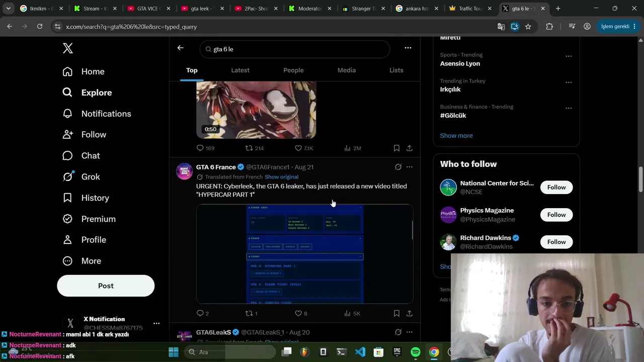Click the back arrow beside the search box
This screenshot has height=362, width=644.
[x=181, y=48]
